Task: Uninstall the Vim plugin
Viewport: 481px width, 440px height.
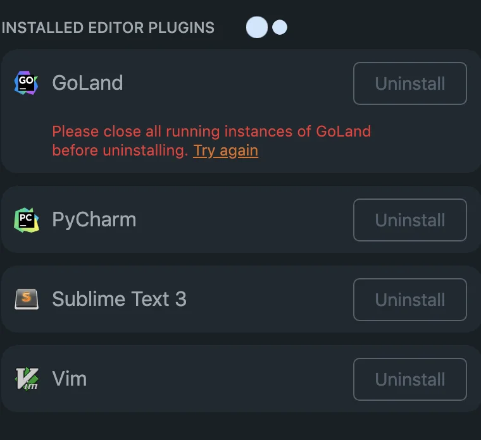Action: click(x=410, y=379)
